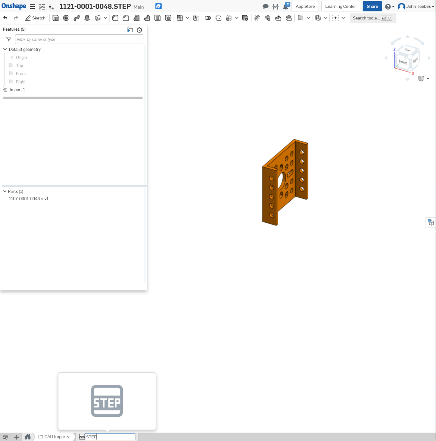Click the Filter by name or type field

(79, 39)
